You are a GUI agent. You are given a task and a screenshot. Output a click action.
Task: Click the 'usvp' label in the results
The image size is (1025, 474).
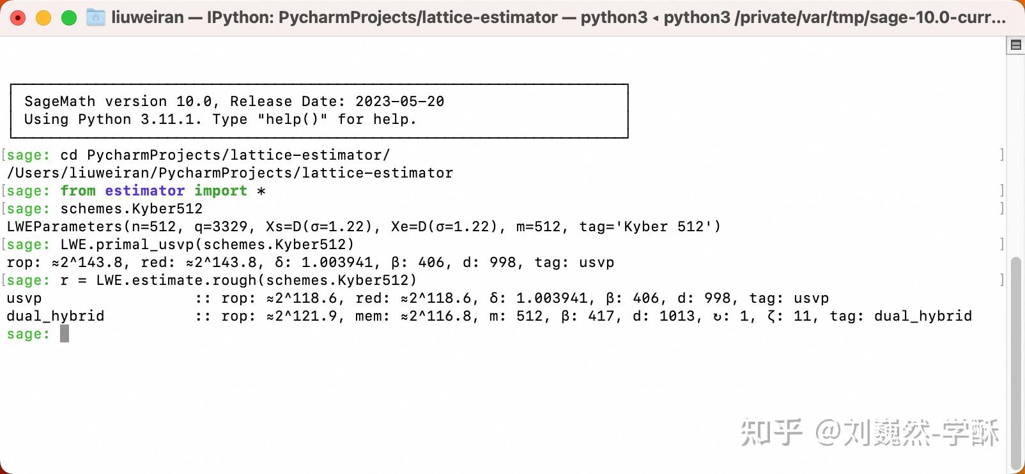coord(24,298)
